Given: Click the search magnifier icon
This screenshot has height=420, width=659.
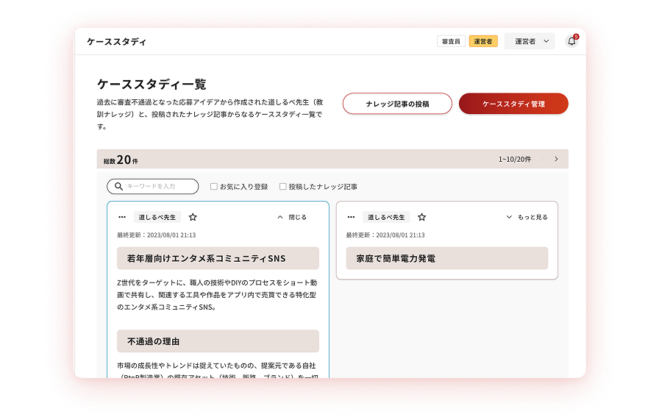Looking at the screenshot, I should [119, 186].
